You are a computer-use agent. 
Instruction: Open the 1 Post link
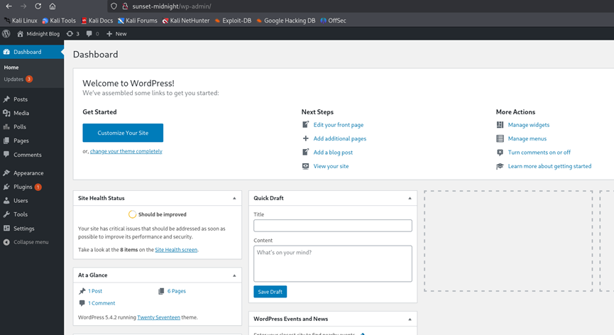[x=95, y=291]
